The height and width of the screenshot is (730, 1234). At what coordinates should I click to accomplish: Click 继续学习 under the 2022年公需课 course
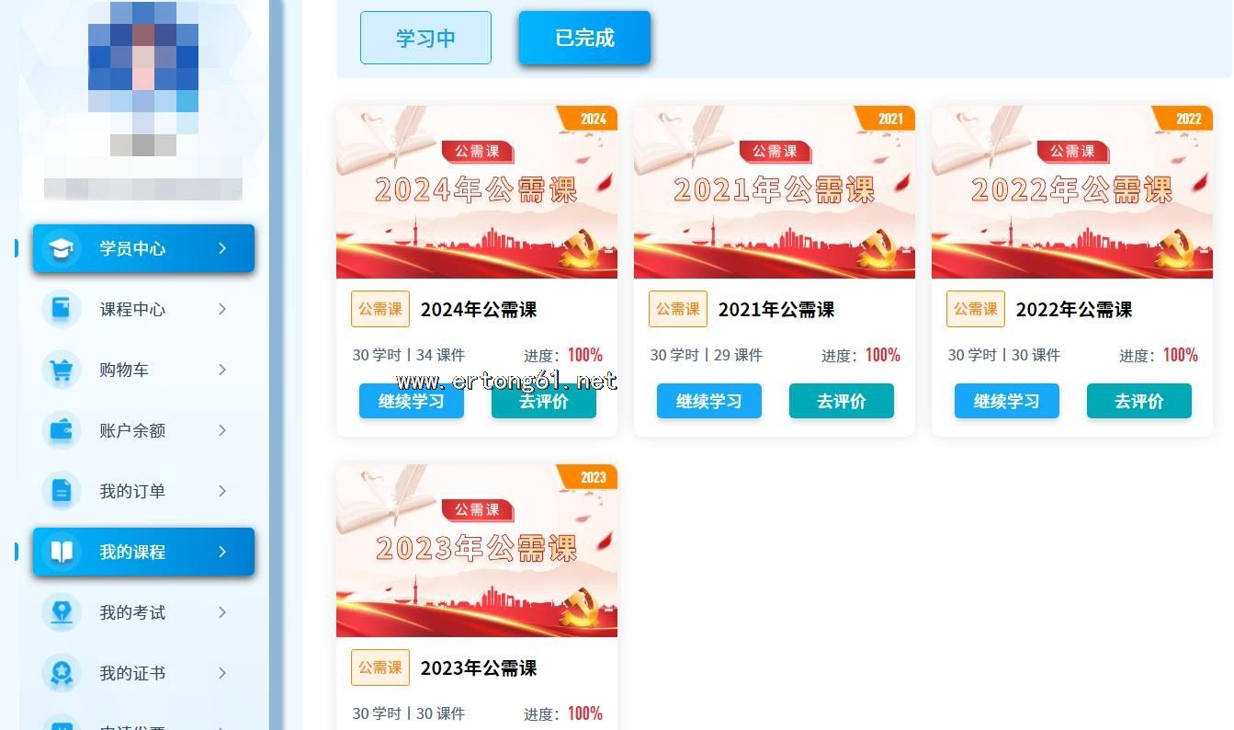pos(1006,401)
